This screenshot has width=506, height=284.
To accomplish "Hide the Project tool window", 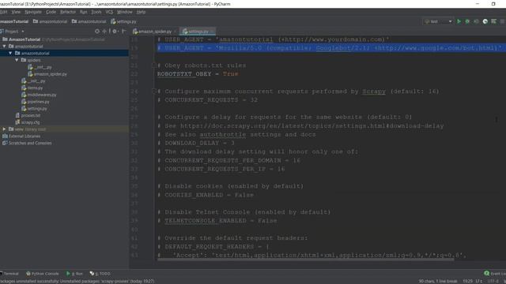I will 124,32.
